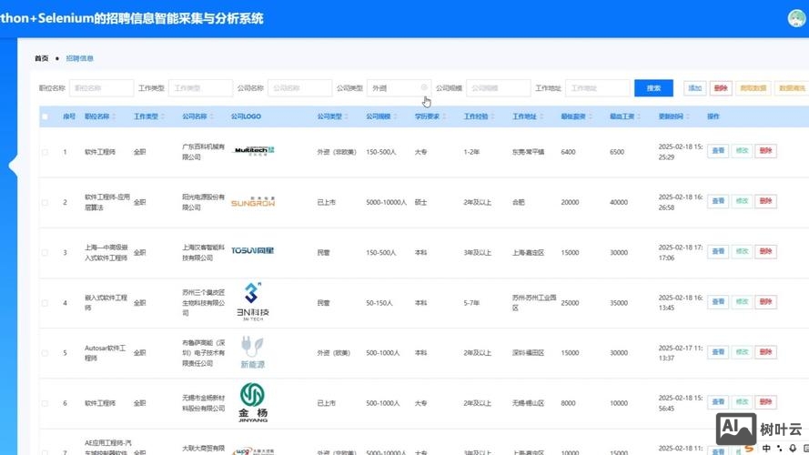
Task: Click the 6400 minimum salary cell in row 1
Action: point(568,152)
